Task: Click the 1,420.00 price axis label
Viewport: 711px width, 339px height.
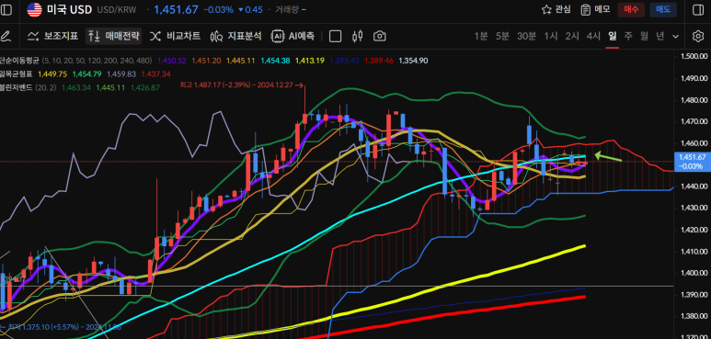Action: coord(695,230)
